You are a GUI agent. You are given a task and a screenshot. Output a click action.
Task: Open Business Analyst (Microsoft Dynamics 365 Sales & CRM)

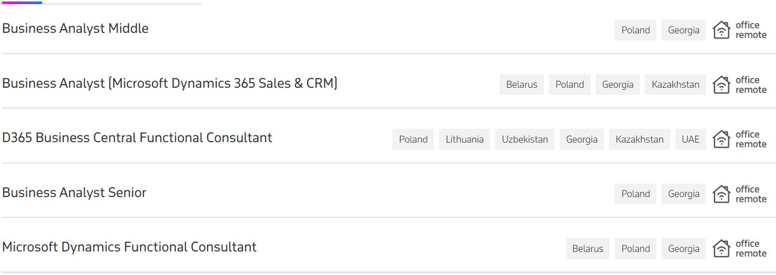pyautogui.click(x=170, y=83)
